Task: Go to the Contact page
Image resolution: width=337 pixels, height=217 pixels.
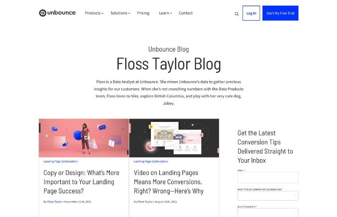Action: (x=186, y=13)
